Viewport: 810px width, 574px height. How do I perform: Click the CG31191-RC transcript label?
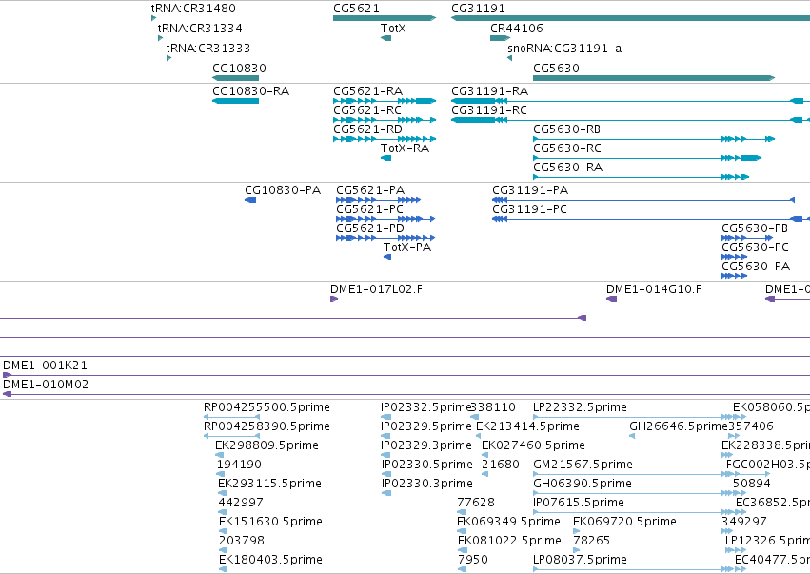pyautogui.click(x=489, y=110)
